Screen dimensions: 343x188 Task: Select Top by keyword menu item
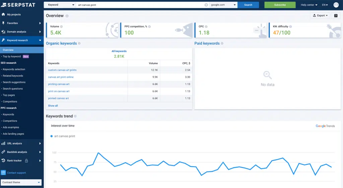[12, 57]
